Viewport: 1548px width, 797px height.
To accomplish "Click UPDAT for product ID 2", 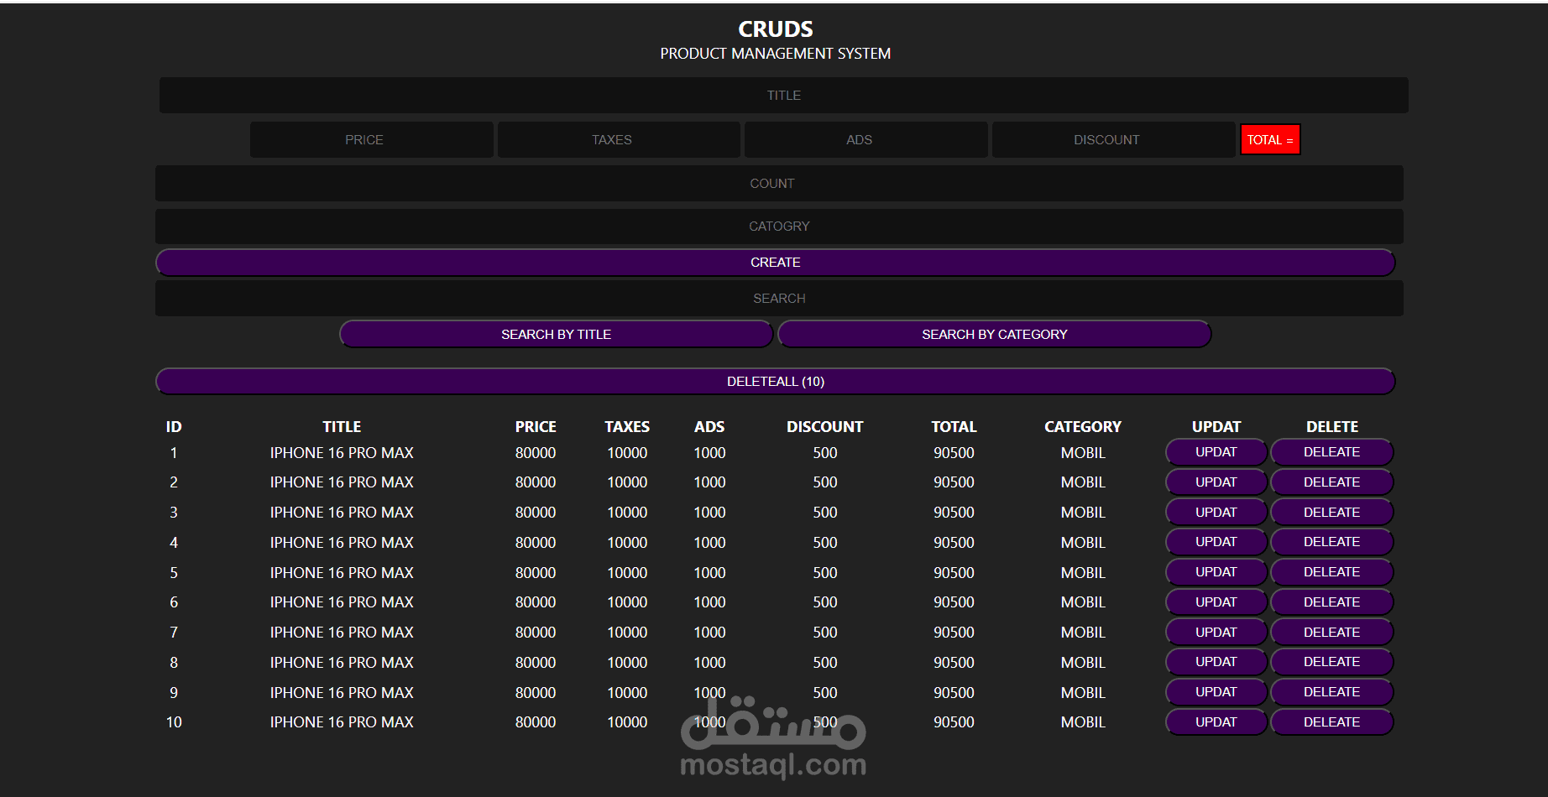I will 1216,482.
